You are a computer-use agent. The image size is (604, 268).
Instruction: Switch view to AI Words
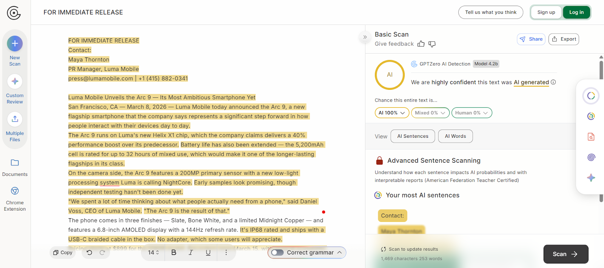[455, 136]
